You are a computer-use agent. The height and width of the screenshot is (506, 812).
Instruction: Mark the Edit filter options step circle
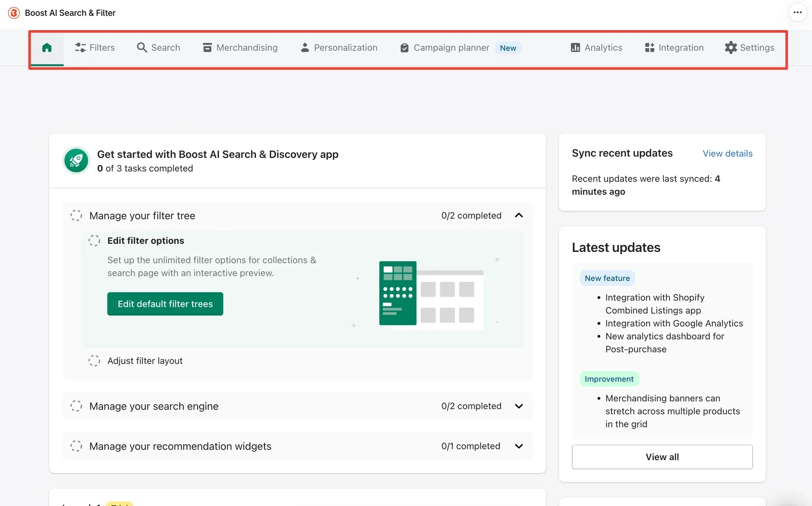tap(95, 241)
